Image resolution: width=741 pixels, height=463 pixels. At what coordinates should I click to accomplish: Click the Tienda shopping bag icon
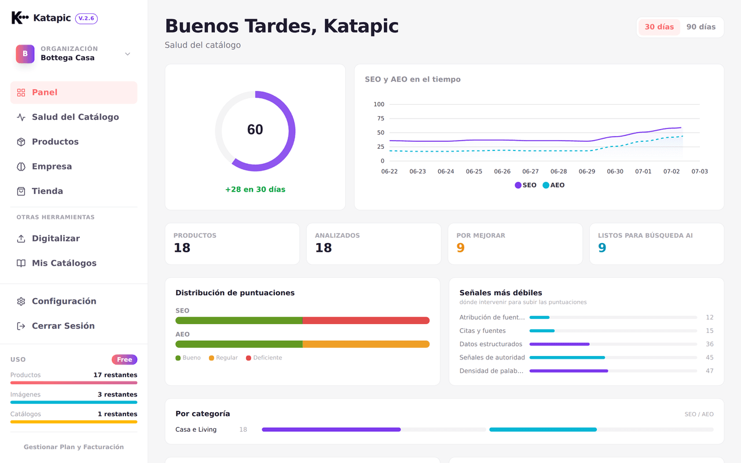click(21, 191)
